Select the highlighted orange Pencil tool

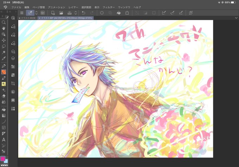pos(4,72)
